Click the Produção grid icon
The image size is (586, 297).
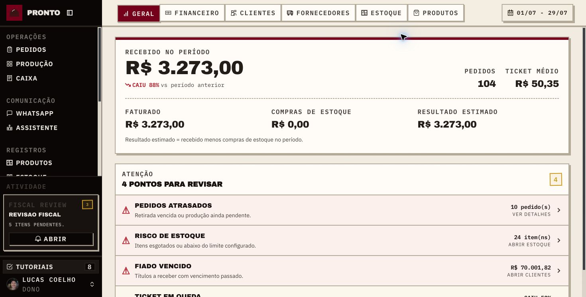[x=10, y=64]
